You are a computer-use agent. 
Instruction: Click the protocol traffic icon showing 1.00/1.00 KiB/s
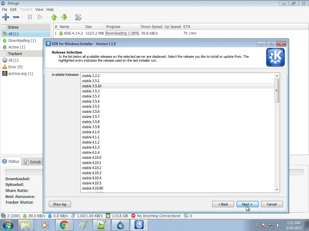tap(73, 216)
